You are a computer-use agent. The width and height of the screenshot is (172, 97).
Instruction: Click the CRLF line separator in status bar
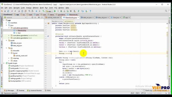(138, 93)
